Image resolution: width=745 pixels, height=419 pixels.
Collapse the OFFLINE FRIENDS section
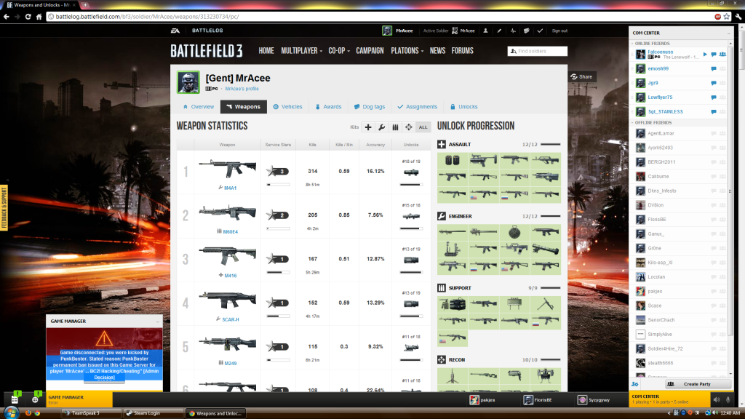(x=632, y=123)
